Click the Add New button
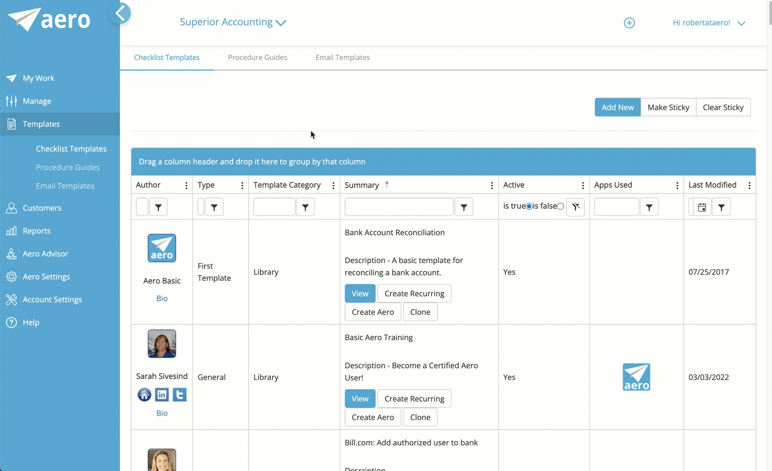This screenshot has width=772, height=471. click(x=618, y=107)
